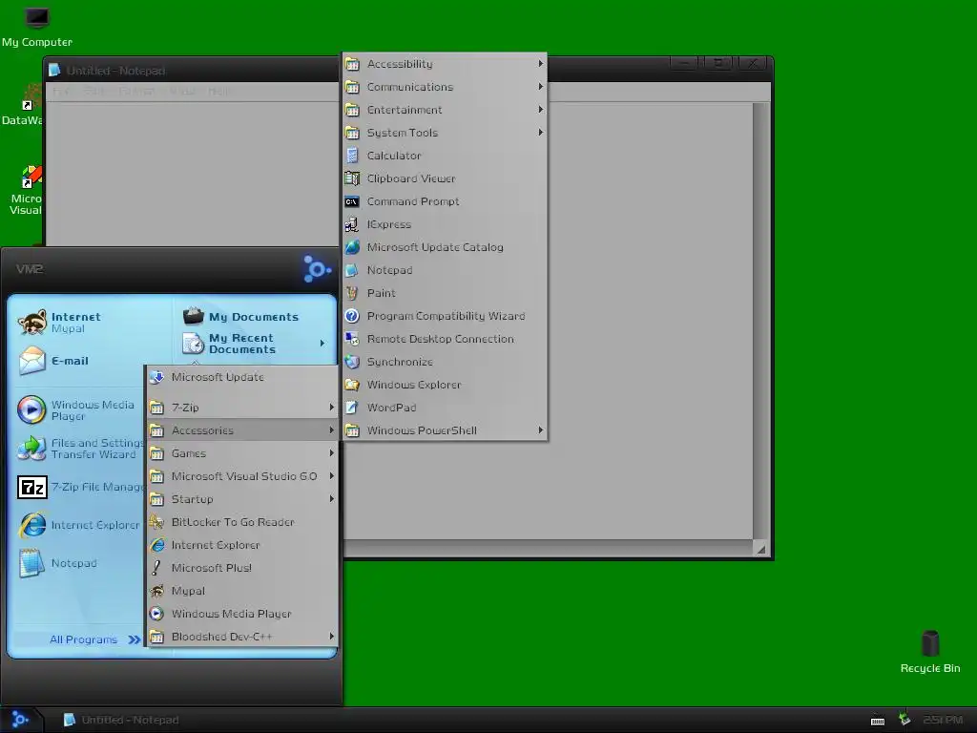Open the Microsoft Plus! icon
977x733 pixels.
tap(157, 568)
